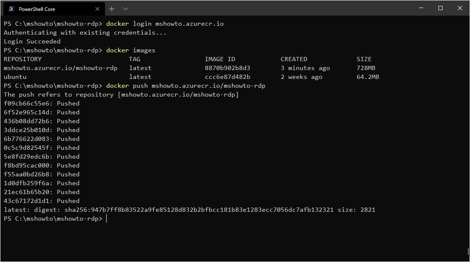This screenshot has width=470, height=262.
Task: Click the REPOSITORY column header
Action: point(23,59)
